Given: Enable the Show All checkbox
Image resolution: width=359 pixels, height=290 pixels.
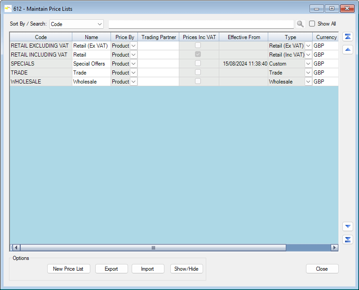Looking at the screenshot, I should tap(312, 24).
